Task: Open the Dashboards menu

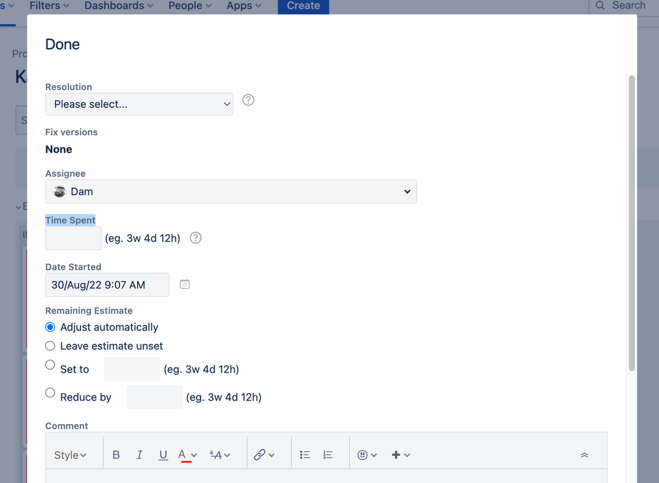Action: 119,6
